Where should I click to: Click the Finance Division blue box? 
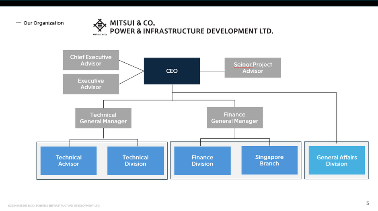203,161
